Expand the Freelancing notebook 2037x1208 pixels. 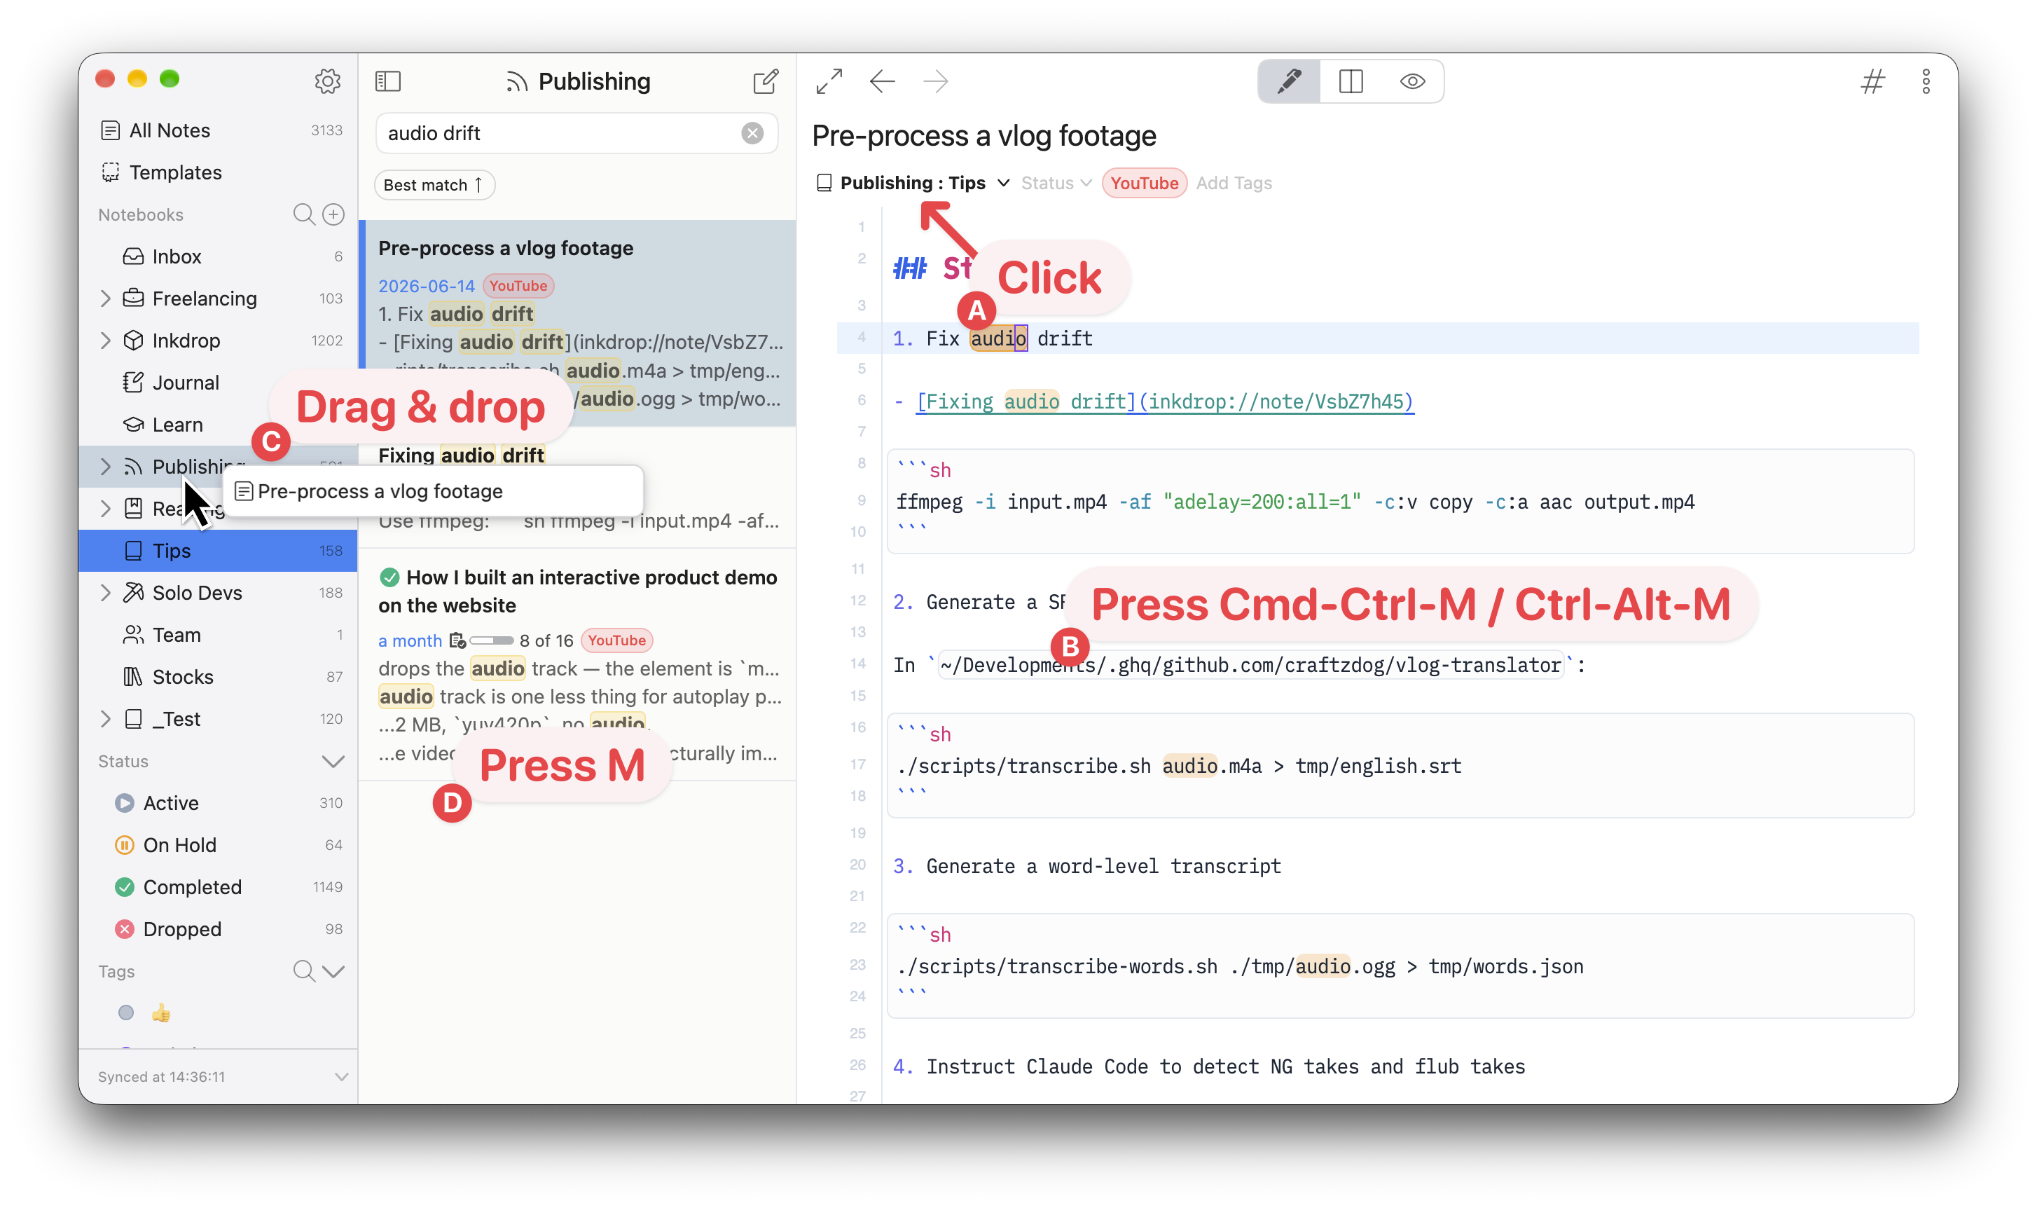click(105, 298)
